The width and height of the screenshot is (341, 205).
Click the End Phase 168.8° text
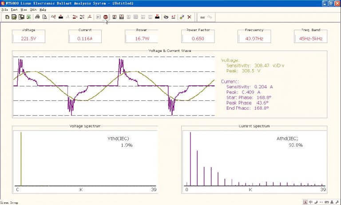coord(247,108)
